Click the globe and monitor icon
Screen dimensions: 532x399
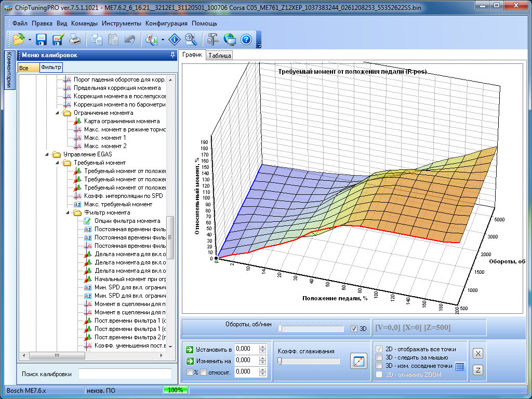(230, 39)
